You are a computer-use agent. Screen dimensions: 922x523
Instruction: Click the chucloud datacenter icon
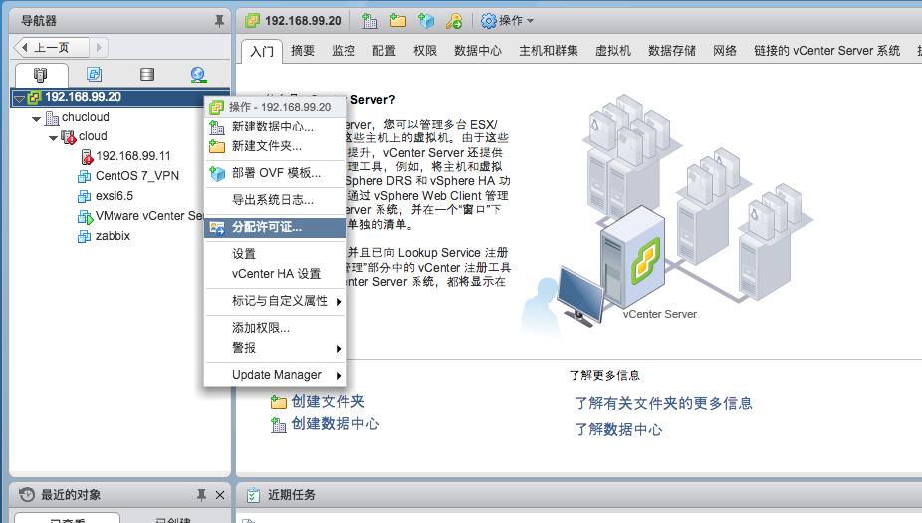(52, 118)
